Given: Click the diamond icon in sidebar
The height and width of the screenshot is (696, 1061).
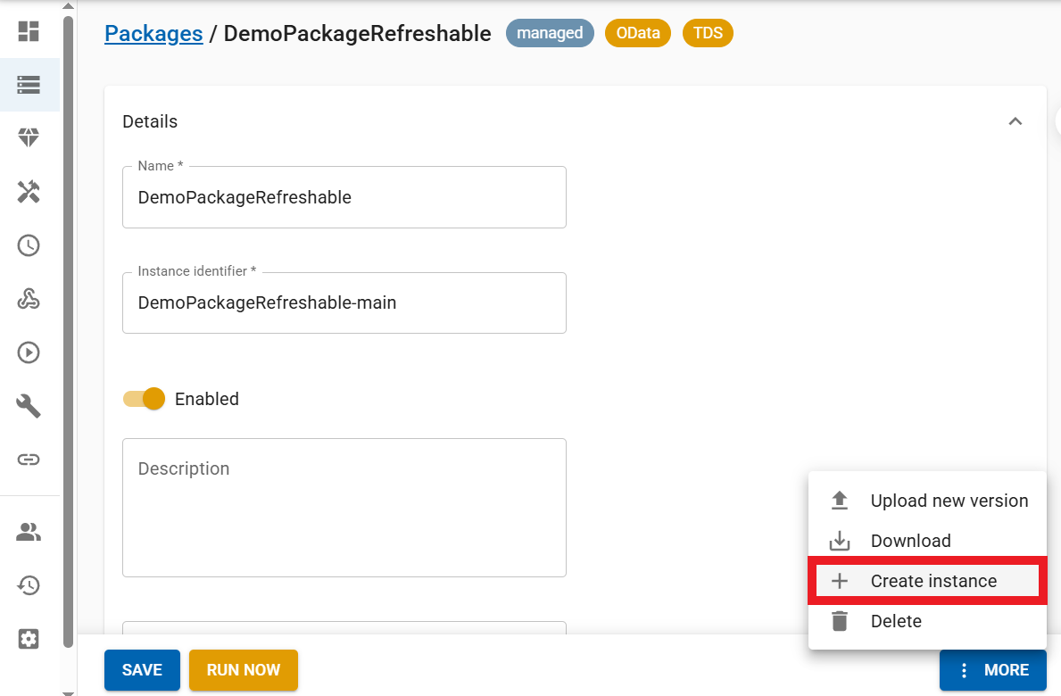Looking at the screenshot, I should point(29,137).
